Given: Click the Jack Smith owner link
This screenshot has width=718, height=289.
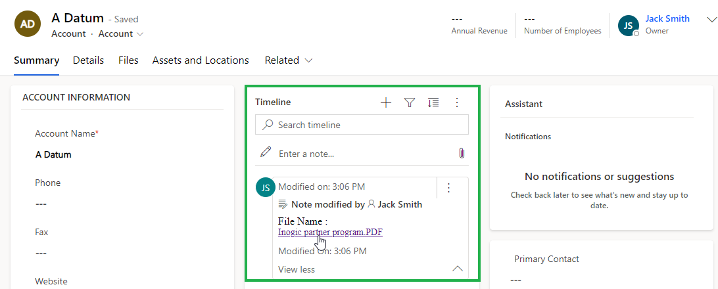Looking at the screenshot, I should coord(667,19).
